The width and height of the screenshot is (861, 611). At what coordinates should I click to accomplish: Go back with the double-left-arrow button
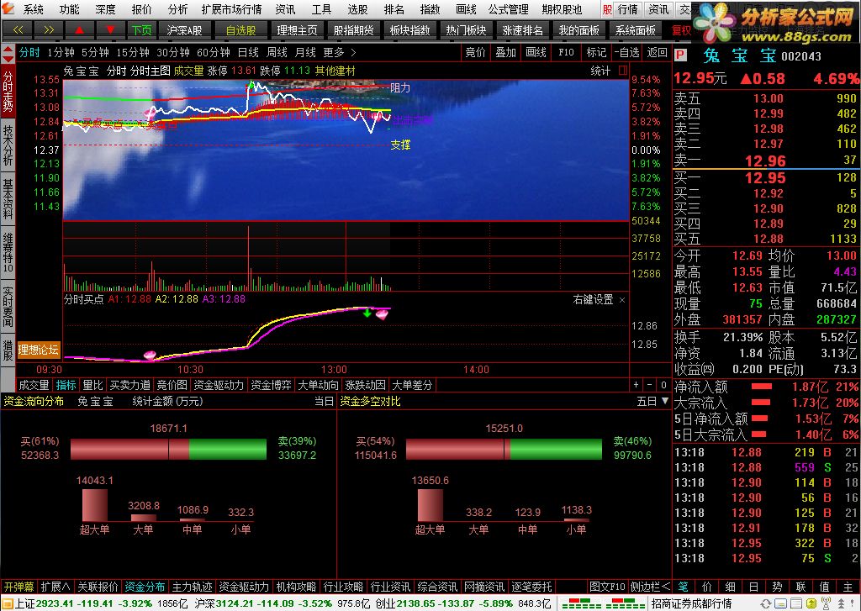click(x=18, y=30)
